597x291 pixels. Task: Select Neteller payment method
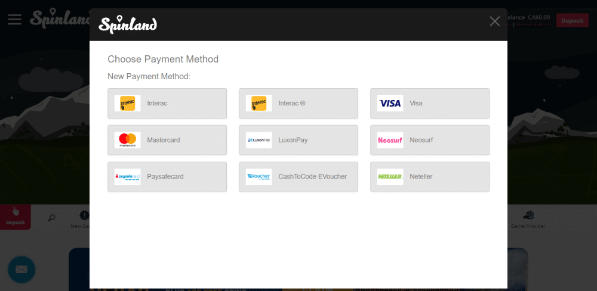coord(430,177)
